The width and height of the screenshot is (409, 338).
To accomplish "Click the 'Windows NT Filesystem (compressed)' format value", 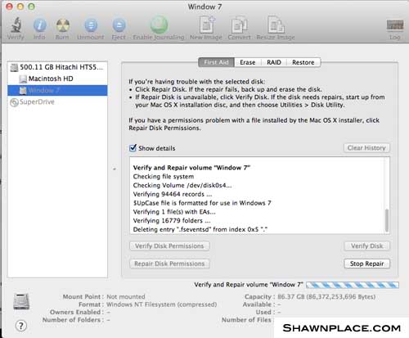I will [x=161, y=304].
